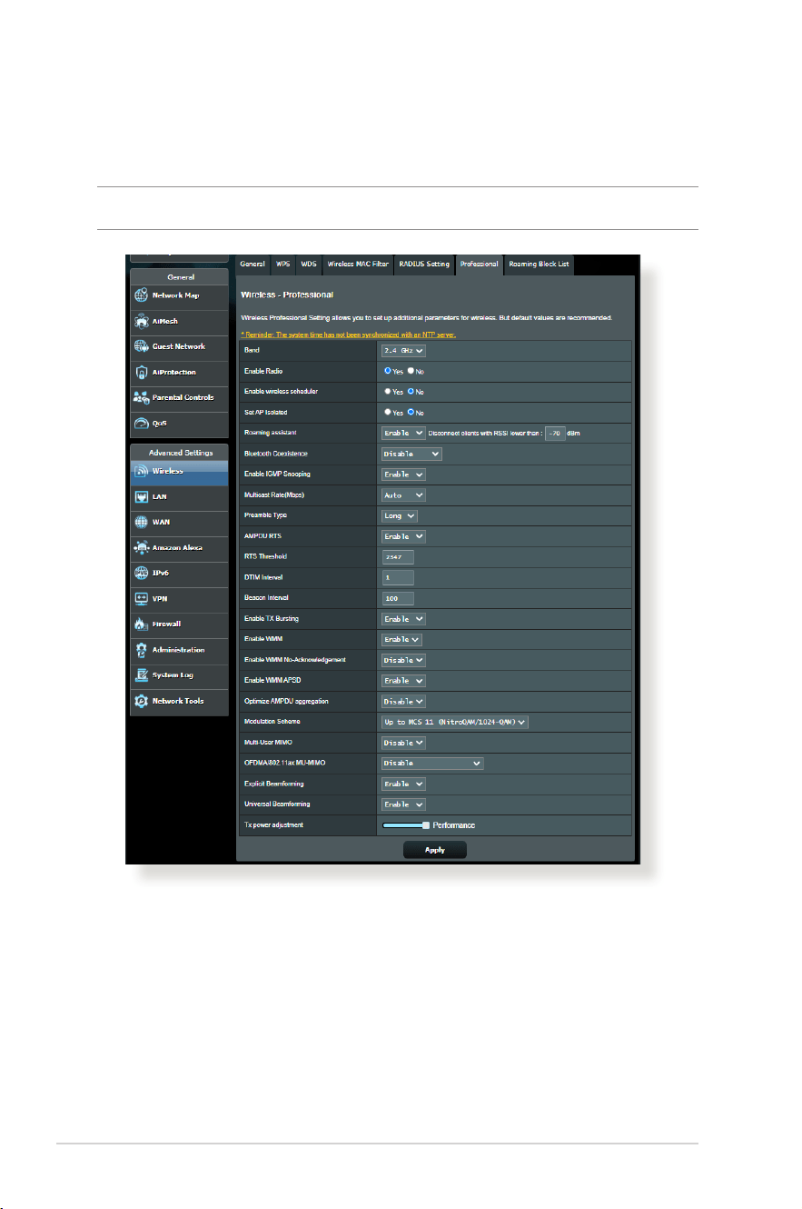Open the LAN icon in Advanced Settings
Image resolution: width=802 pixels, height=1209 pixels.
(x=142, y=496)
